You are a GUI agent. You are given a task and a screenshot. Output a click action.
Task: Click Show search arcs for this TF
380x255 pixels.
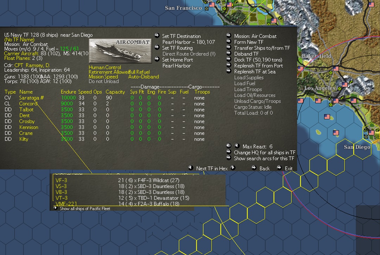264,159
